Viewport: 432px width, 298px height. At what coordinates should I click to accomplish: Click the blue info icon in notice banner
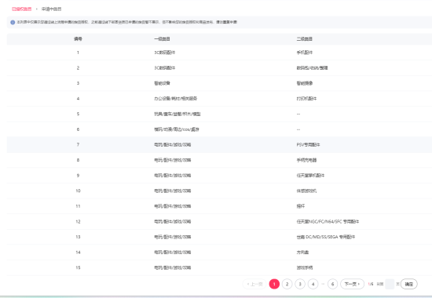(13, 22)
